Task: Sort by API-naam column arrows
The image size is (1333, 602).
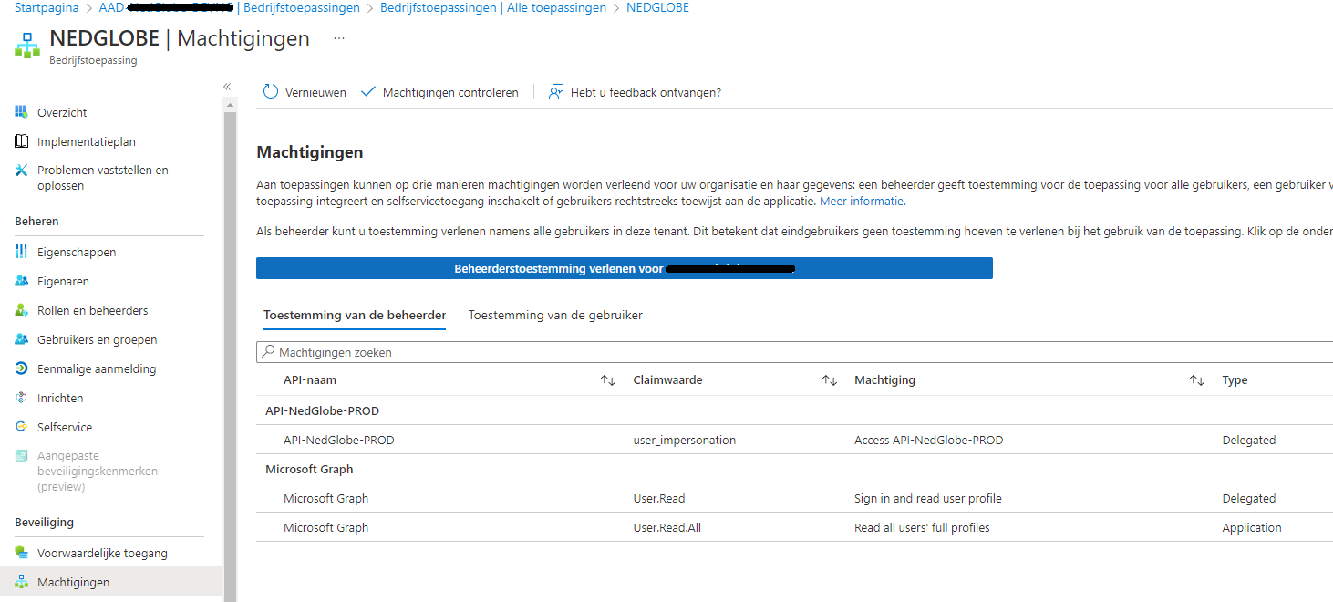Action: pos(608,380)
